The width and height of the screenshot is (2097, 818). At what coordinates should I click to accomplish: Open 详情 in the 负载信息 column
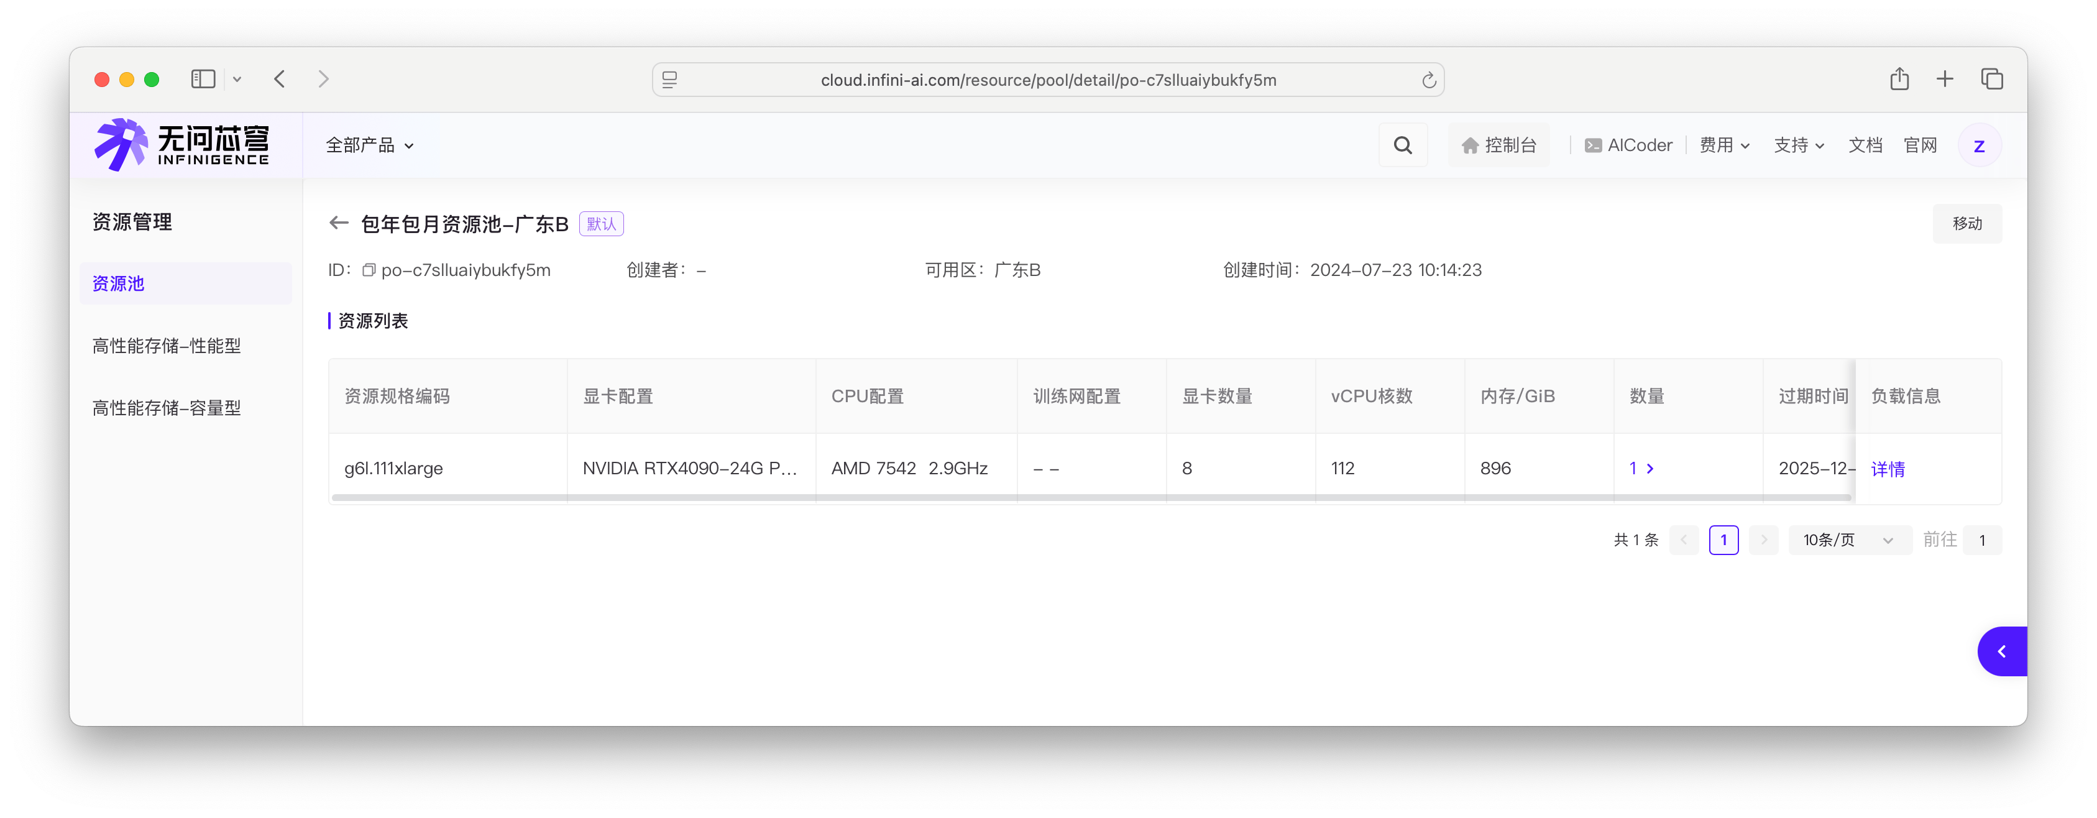coord(1889,469)
